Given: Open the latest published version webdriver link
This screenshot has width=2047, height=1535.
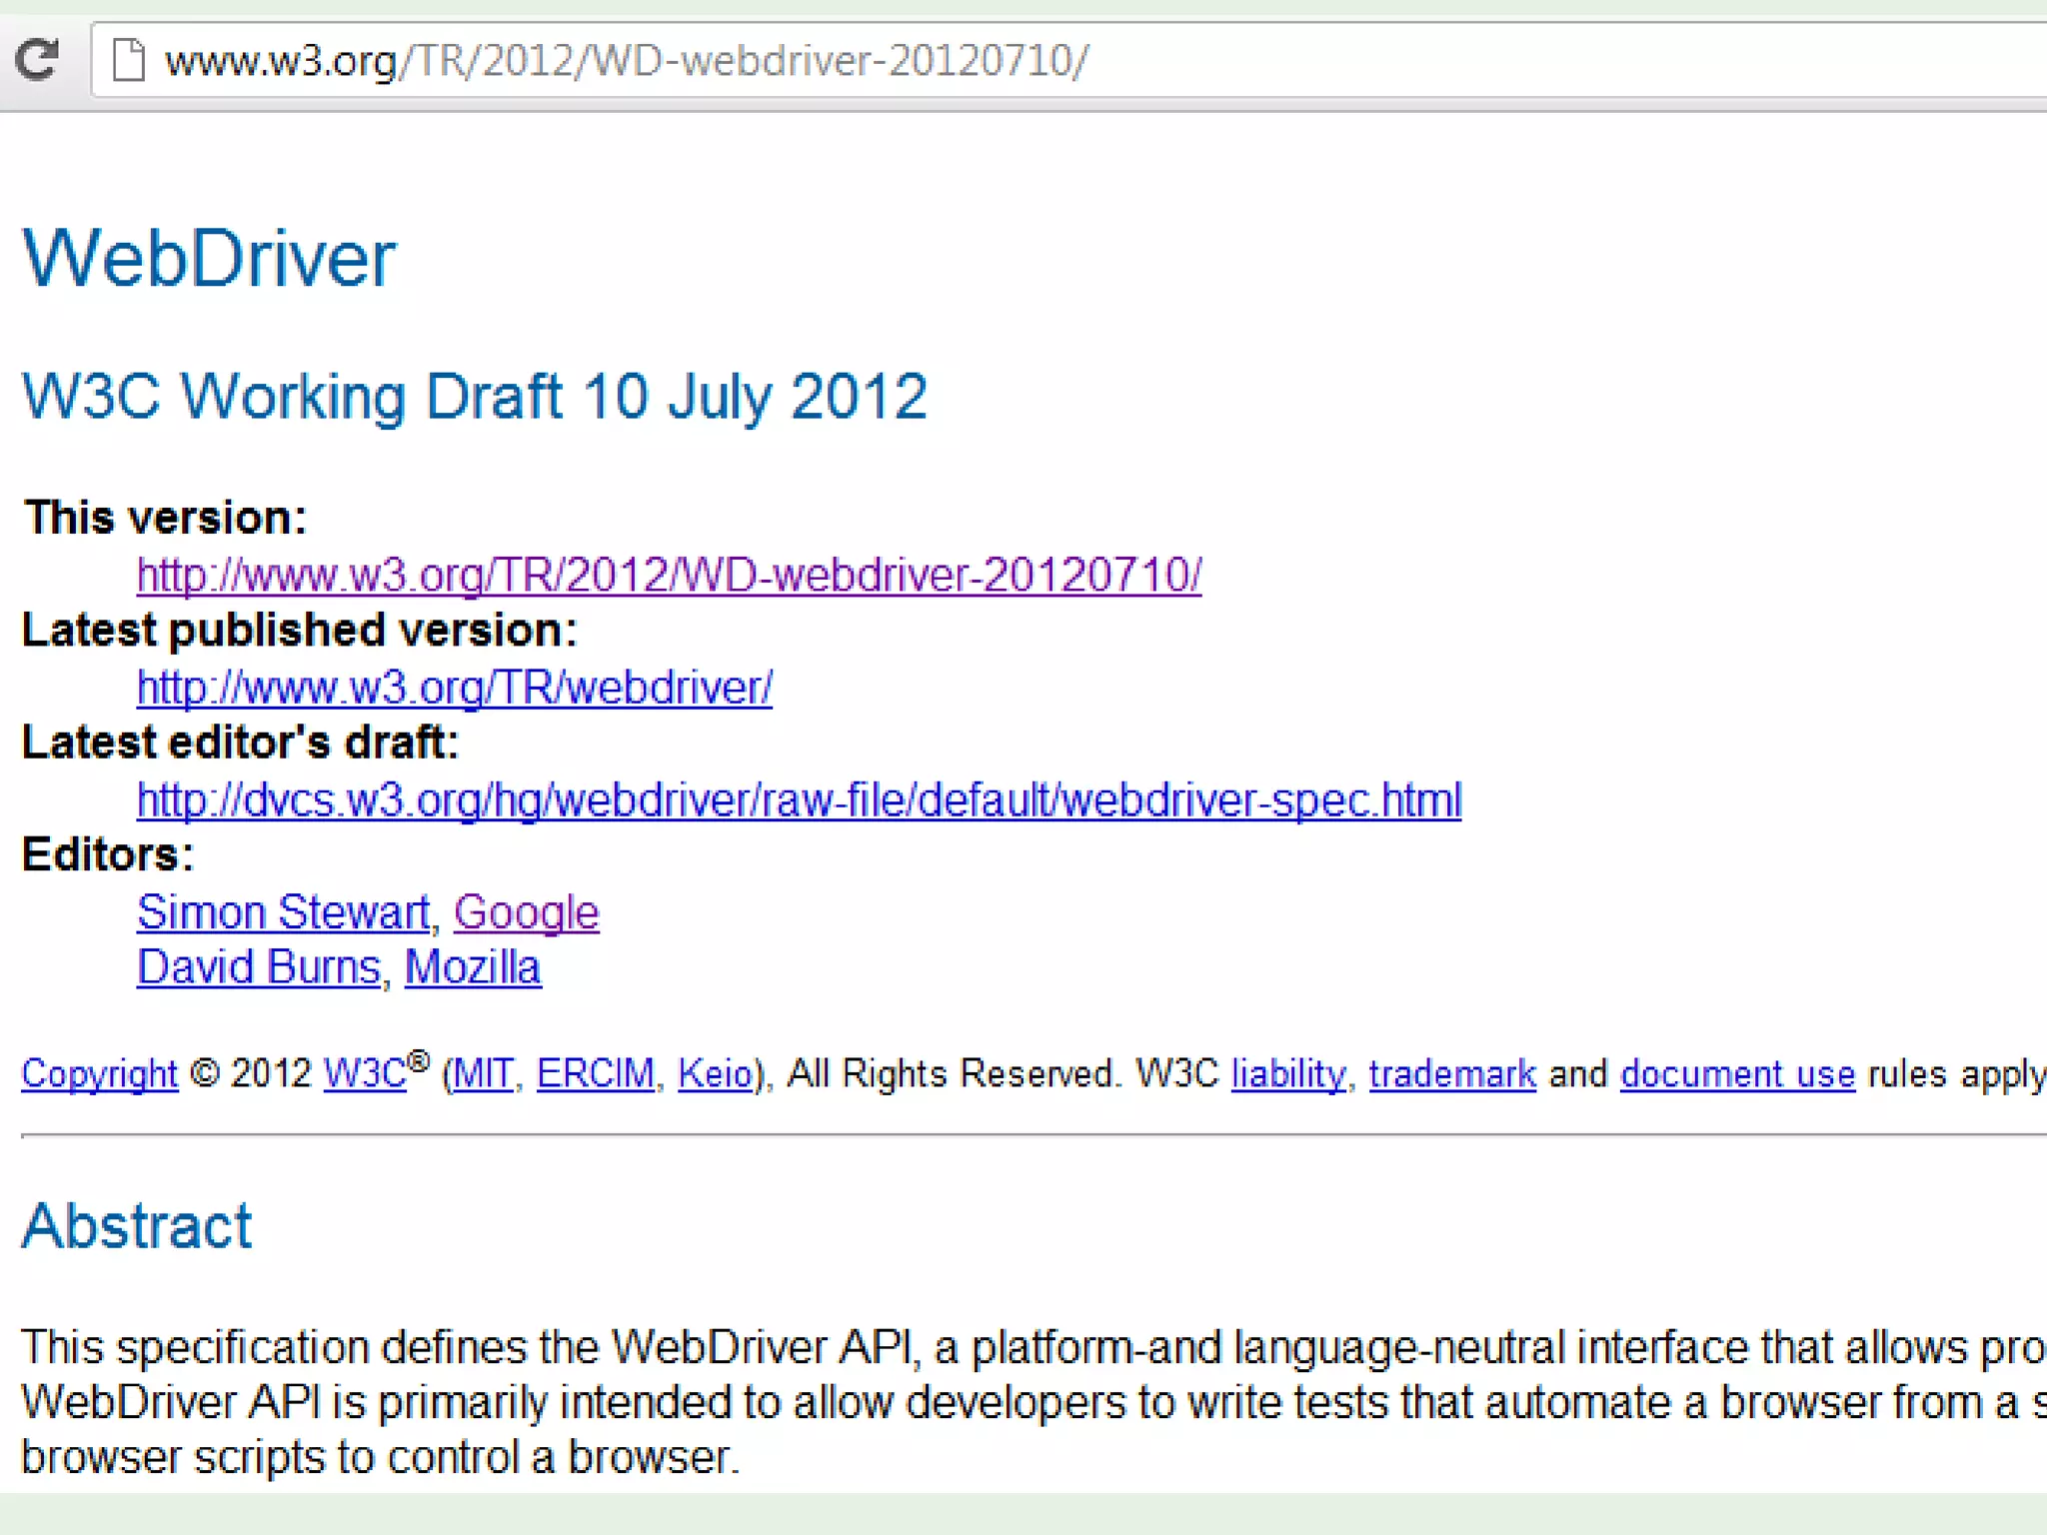Looking at the screenshot, I should 454,688.
